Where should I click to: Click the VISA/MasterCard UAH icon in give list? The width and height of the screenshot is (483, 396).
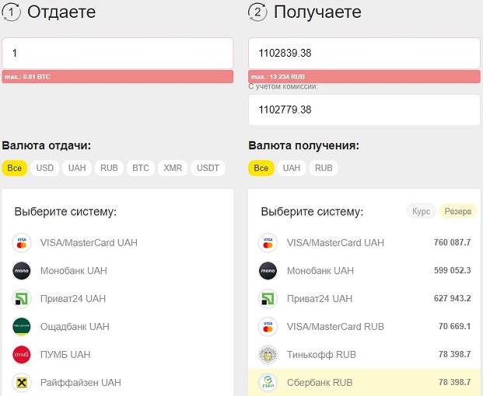[22, 243]
